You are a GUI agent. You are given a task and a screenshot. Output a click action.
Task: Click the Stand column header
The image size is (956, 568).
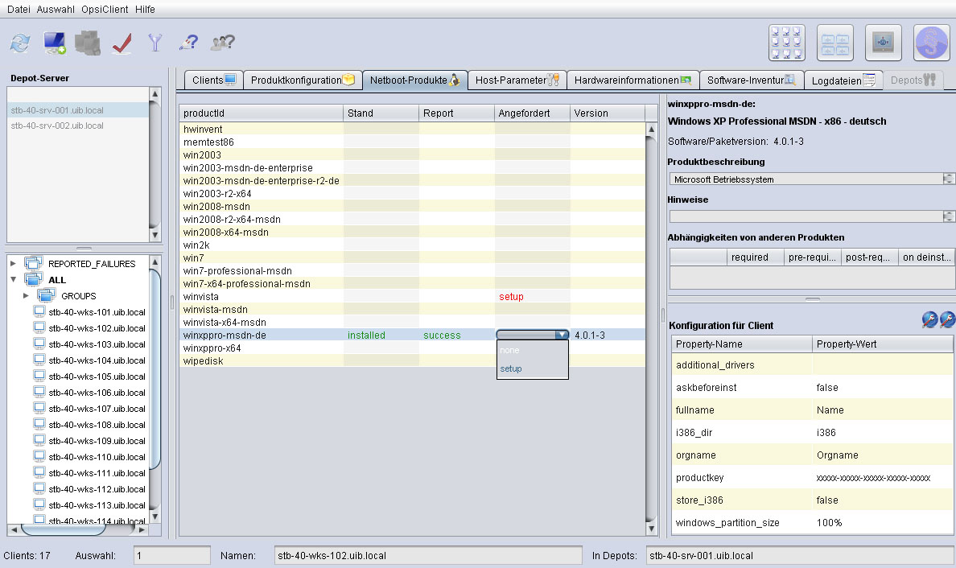tap(381, 113)
